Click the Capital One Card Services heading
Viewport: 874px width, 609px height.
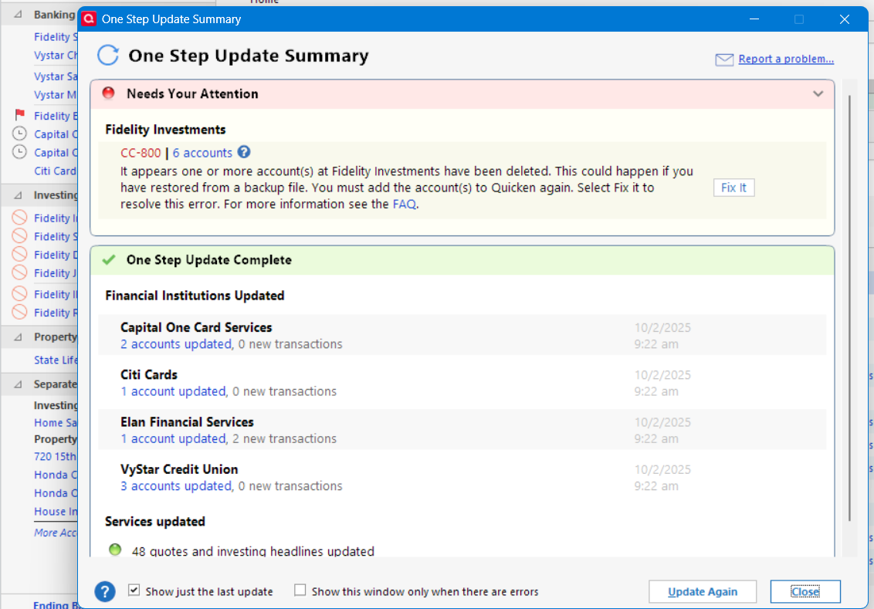tap(196, 327)
